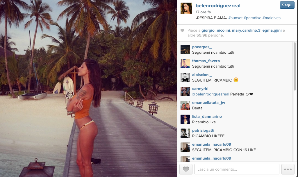The image size is (298, 177).
Task: Open the #sunset hashtag
Action: point(235,18)
